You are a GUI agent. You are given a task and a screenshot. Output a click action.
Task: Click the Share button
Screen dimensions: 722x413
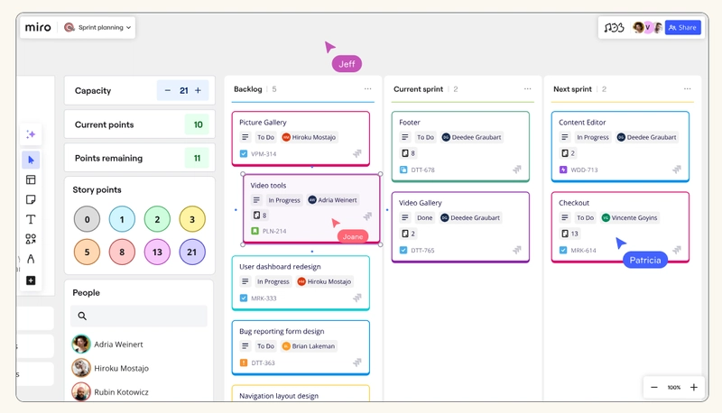[x=682, y=28]
